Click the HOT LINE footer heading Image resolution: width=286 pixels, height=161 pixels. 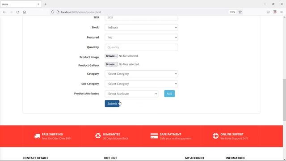point(110,158)
